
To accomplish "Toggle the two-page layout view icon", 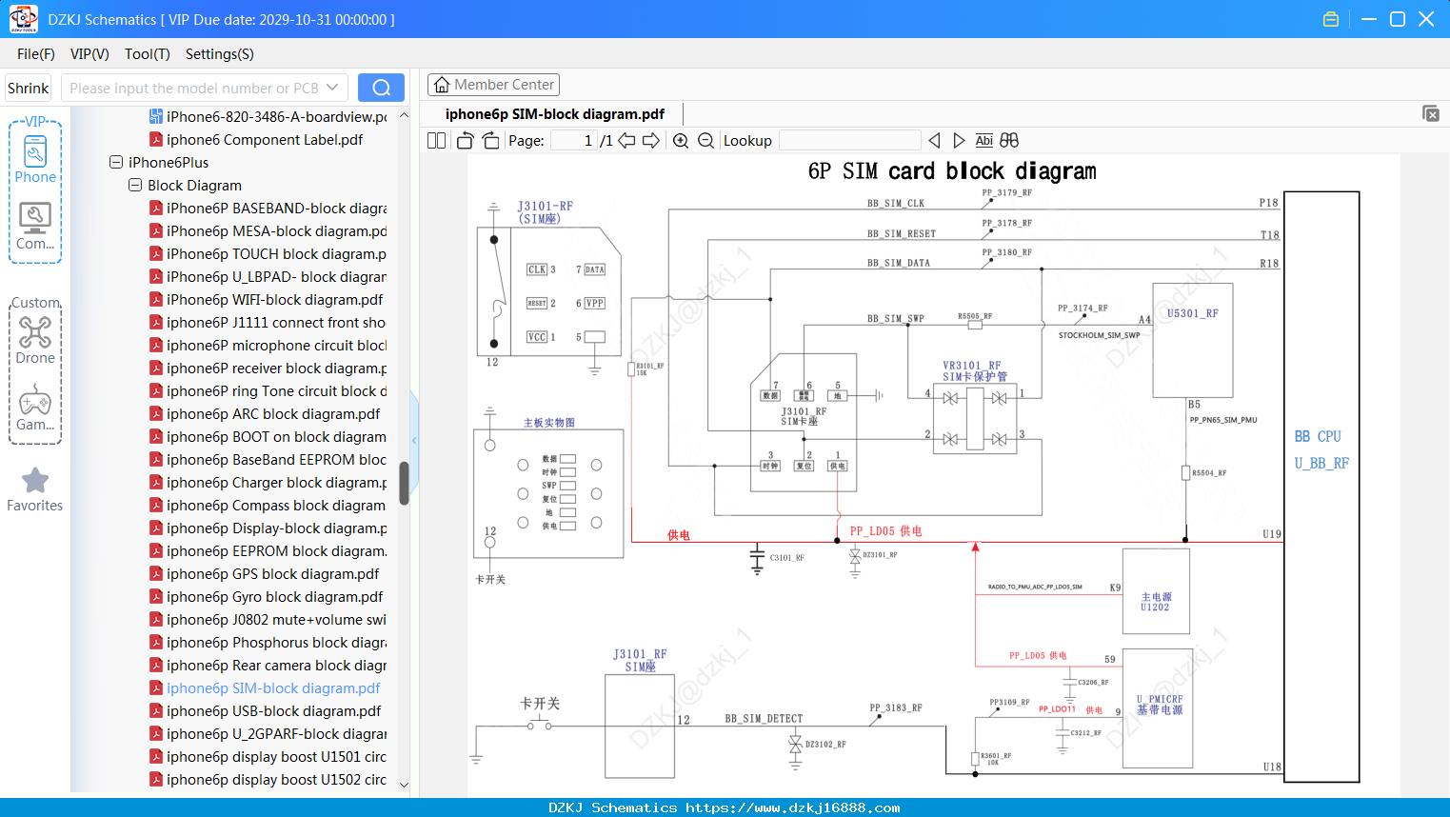I will pyautogui.click(x=436, y=141).
